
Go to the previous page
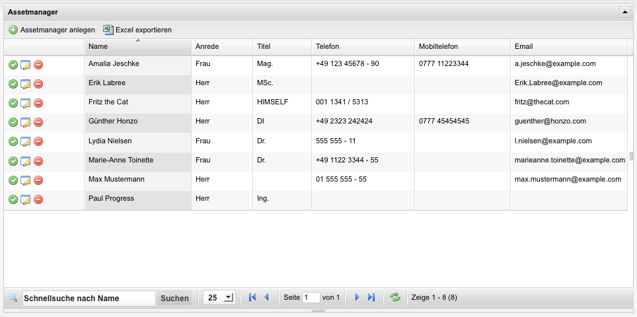266,297
